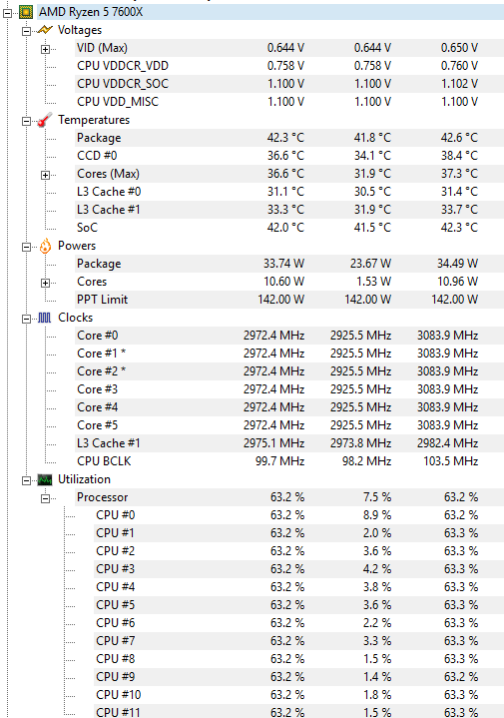Select the CPU VDDCR_VDD row

289,66
